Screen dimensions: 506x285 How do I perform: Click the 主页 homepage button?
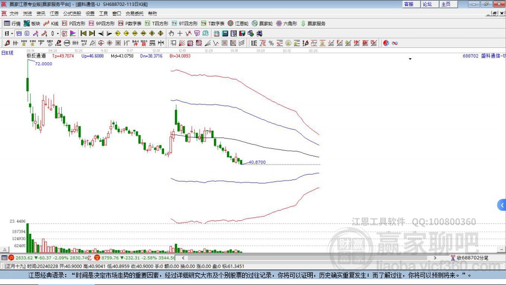[x=448, y=4]
